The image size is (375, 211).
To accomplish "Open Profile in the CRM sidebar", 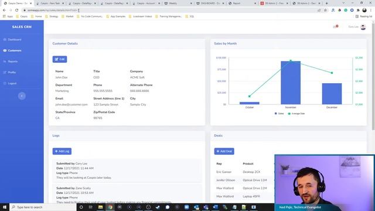I will pyautogui.click(x=9, y=72).
